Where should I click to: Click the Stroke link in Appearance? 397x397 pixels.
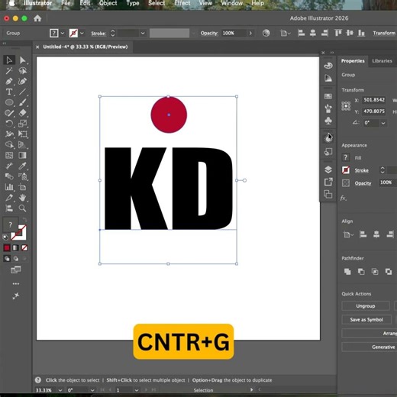pos(362,170)
